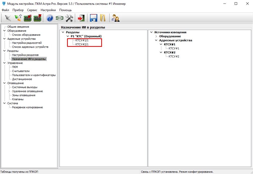
Task: Select КТСУ#2/1 in the Разделы tree
Action: pyautogui.click(x=82, y=44)
